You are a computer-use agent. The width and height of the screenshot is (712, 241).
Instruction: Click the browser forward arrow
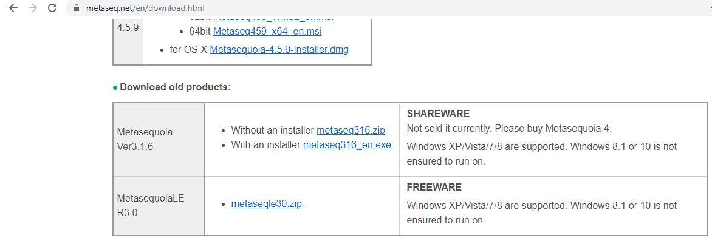[33, 8]
